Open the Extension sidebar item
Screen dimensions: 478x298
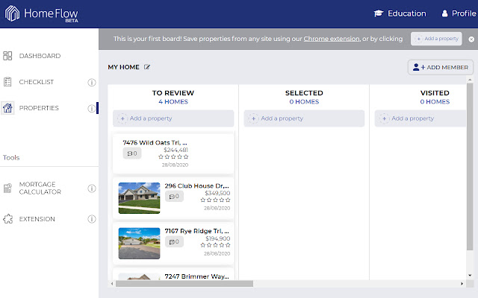point(37,219)
